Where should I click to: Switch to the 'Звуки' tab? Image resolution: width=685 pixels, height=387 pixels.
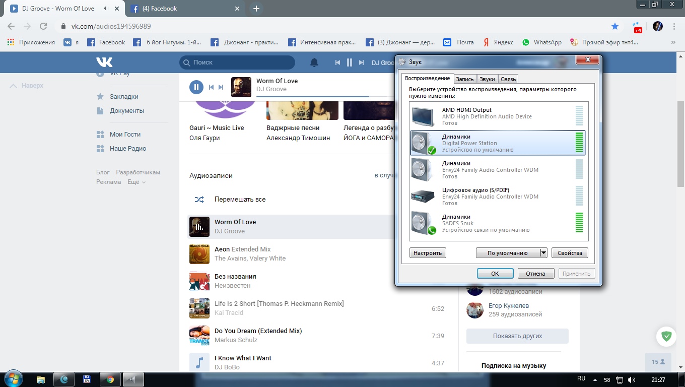487,79
